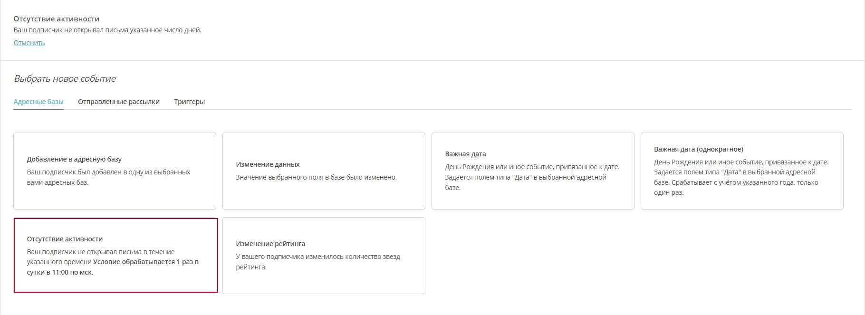Click the Выбрать новое событие heading
Screen dimensions: 865x315
coord(65,79)
